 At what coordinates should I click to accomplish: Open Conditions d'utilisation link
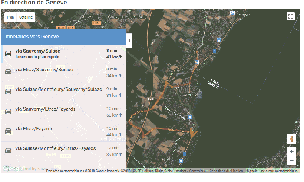(226, 171)
